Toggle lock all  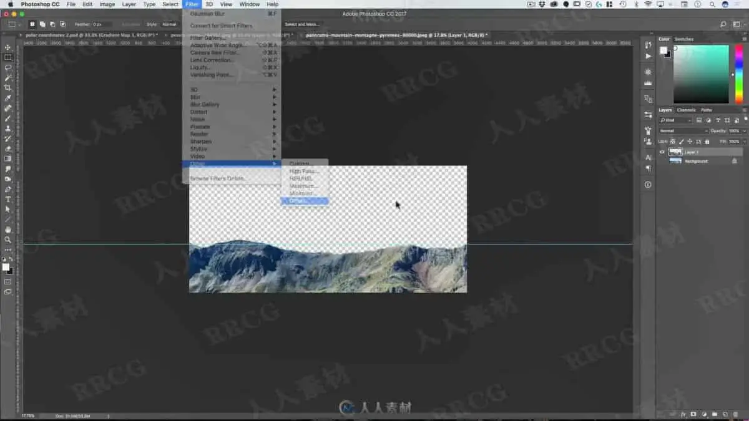click(707, 142)
